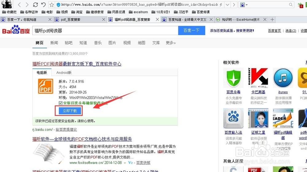Open the 收藏栏 bookmarks folder
The image size is (307, 172).
point(9,12)
